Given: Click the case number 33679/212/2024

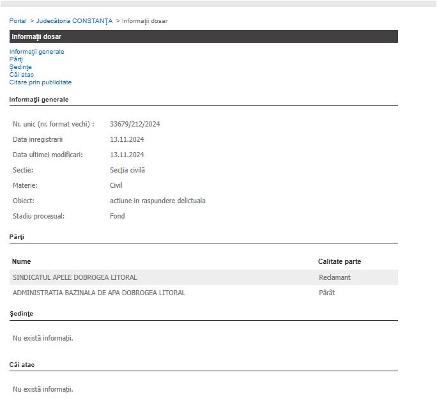Looking at the screenshot, I should [x=135, y=124].
